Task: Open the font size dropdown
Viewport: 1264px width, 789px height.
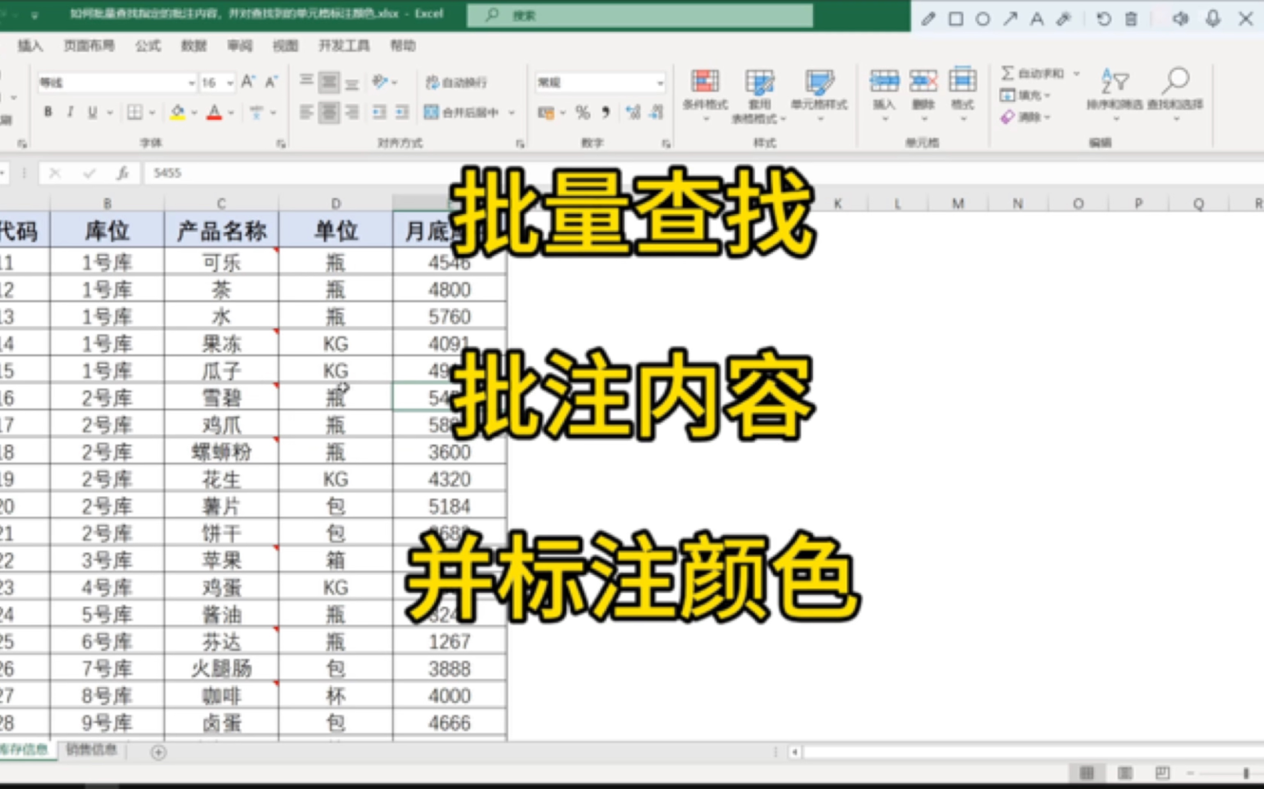Action: point(230,83)
